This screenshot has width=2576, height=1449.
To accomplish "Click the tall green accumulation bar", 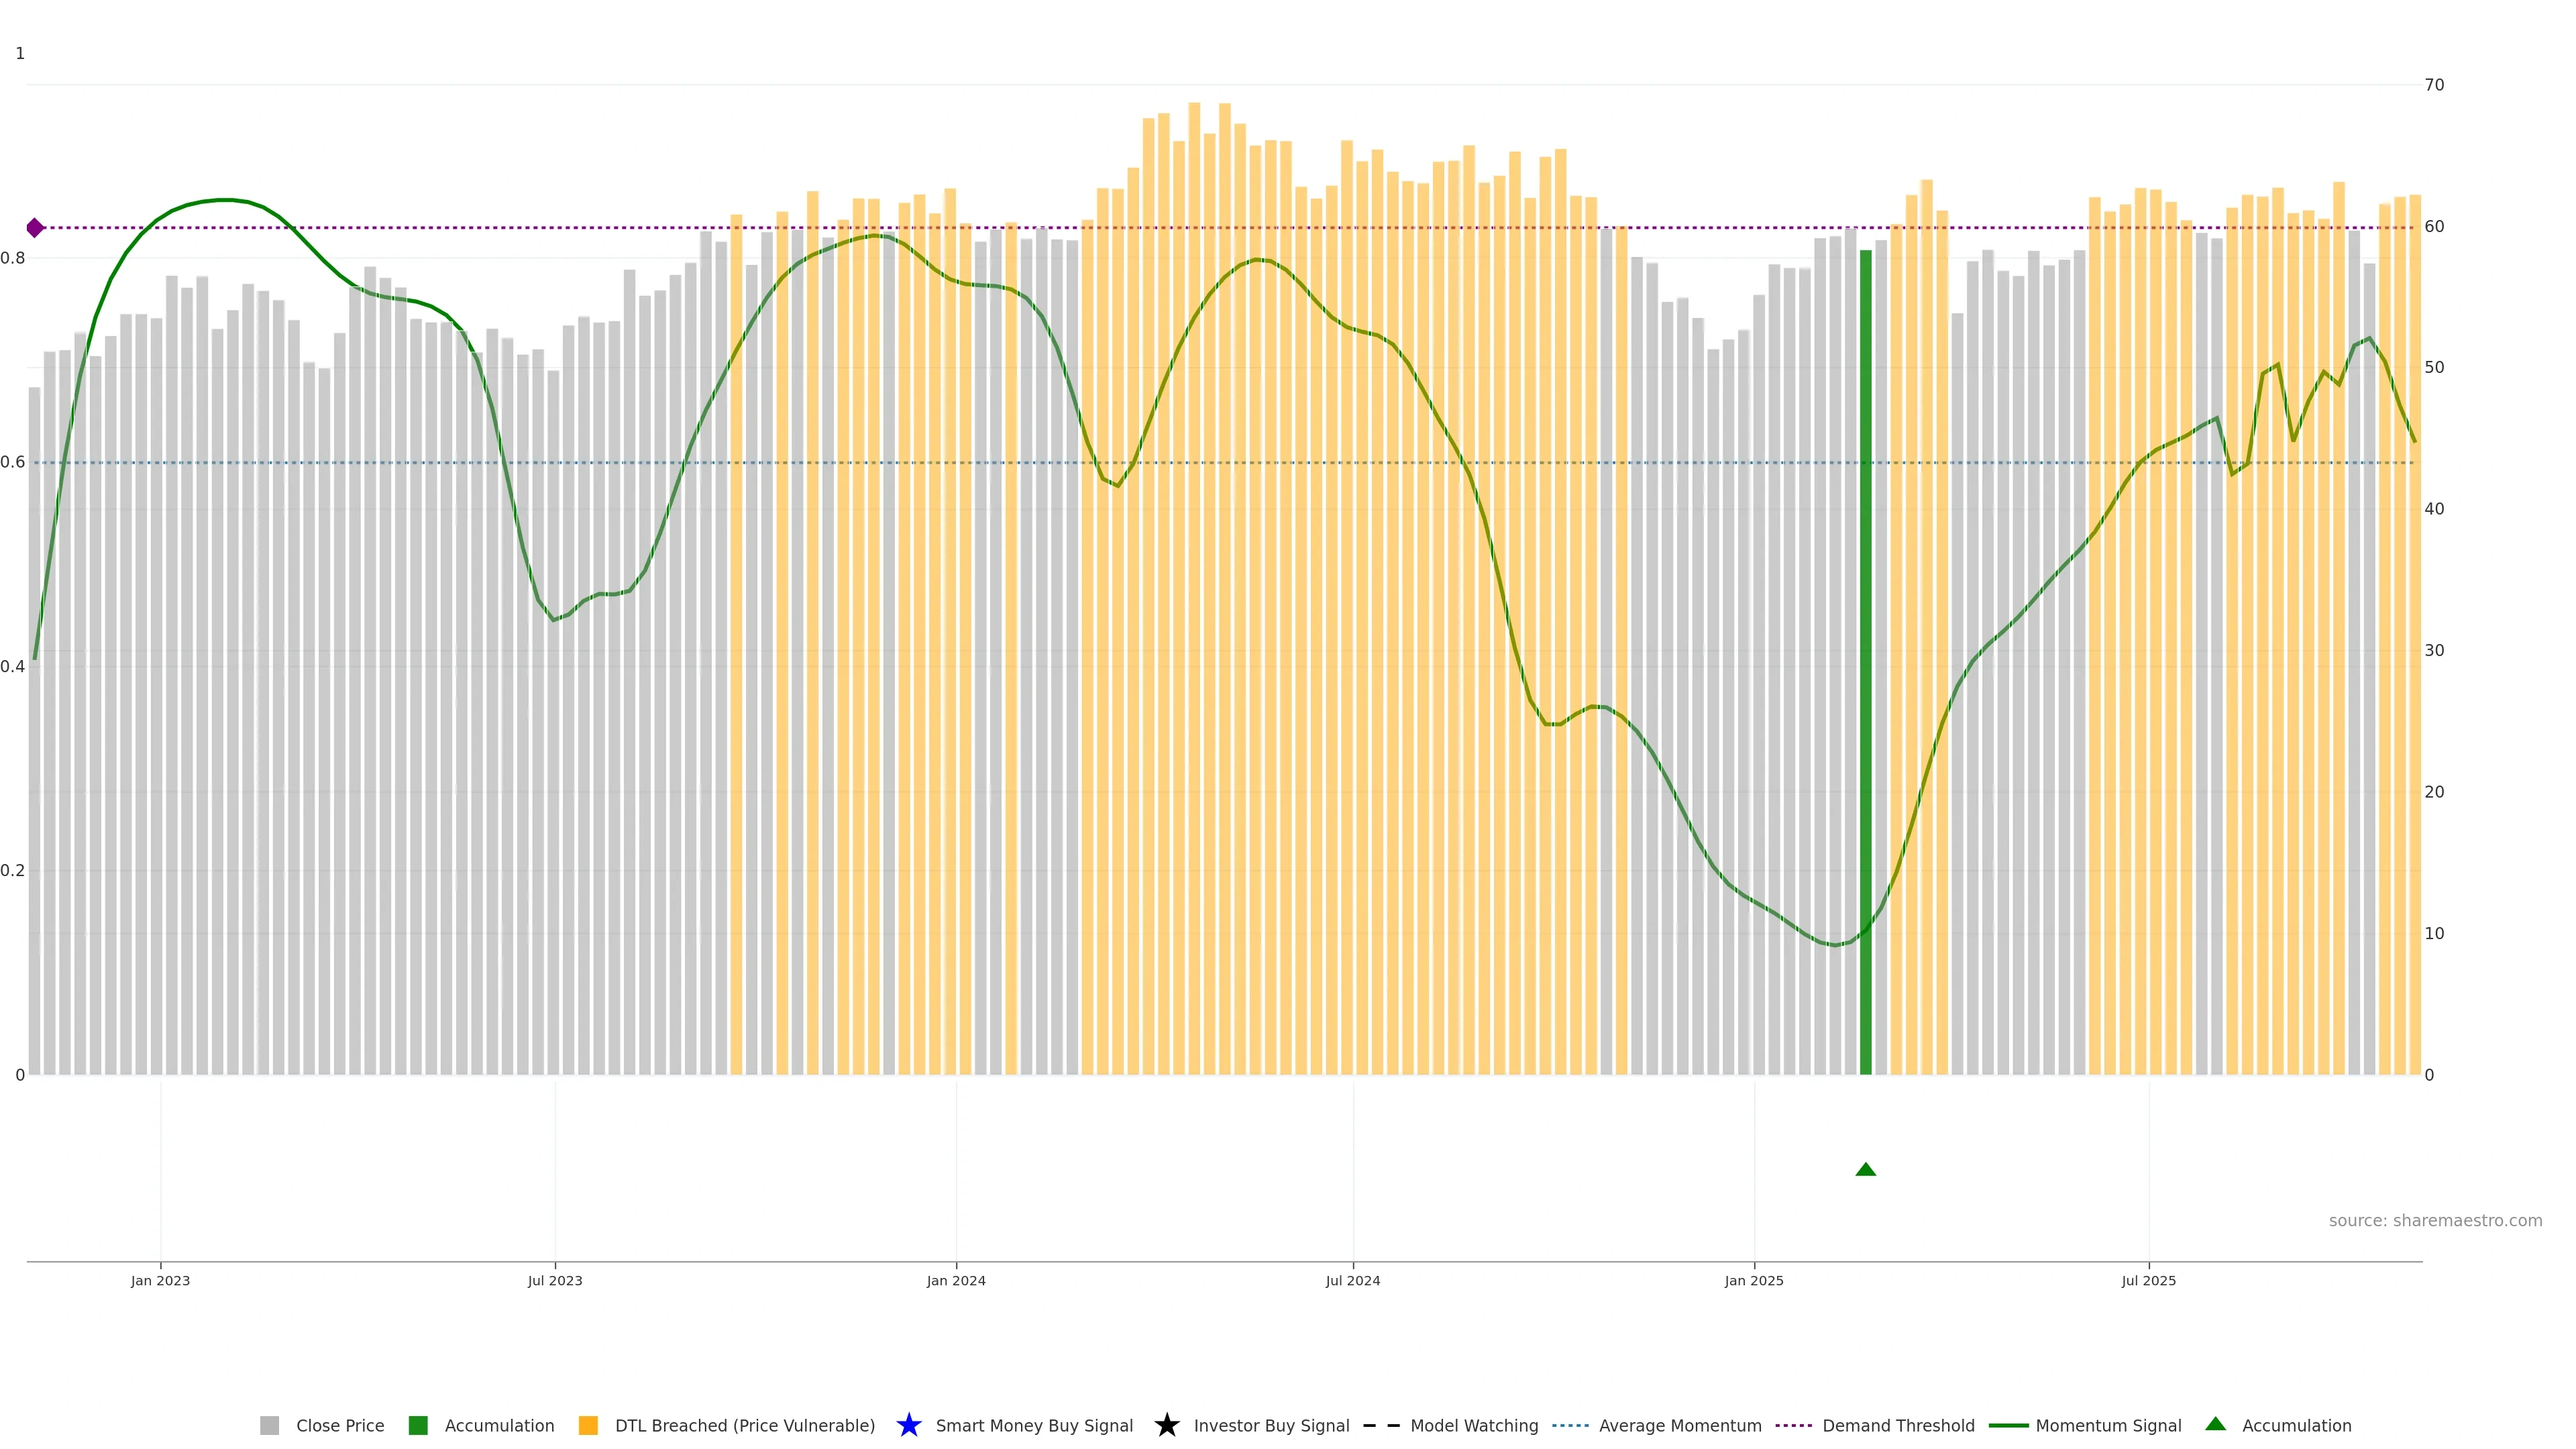I will (1865, 660).
